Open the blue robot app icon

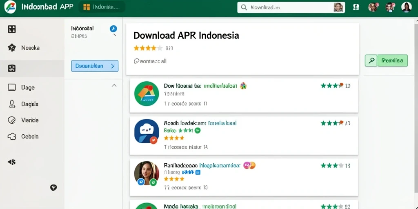click(x=147, y=131)
